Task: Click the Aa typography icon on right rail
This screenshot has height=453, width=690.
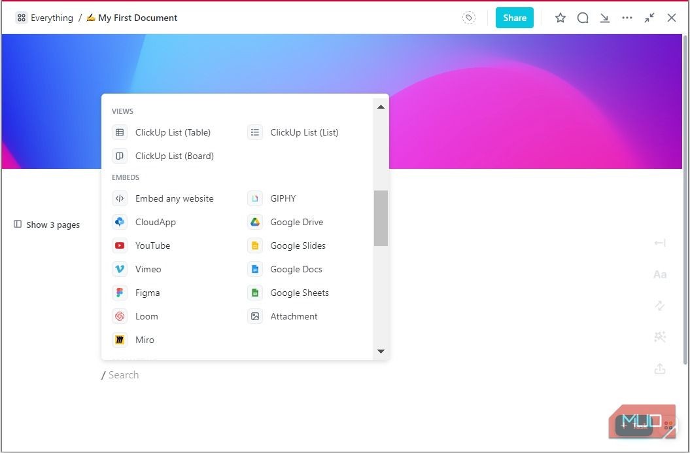Action: tap(660, 275)
